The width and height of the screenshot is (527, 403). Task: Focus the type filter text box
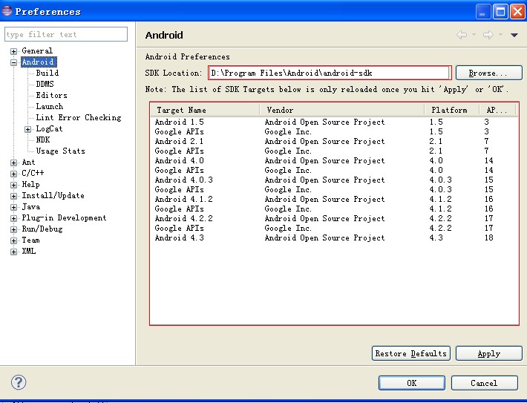66,34
